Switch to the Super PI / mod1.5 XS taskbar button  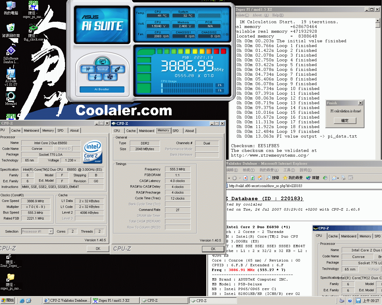115,301
